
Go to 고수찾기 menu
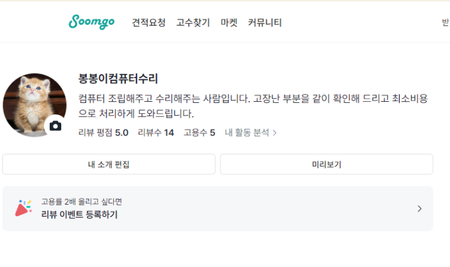[x=193, y=23]
